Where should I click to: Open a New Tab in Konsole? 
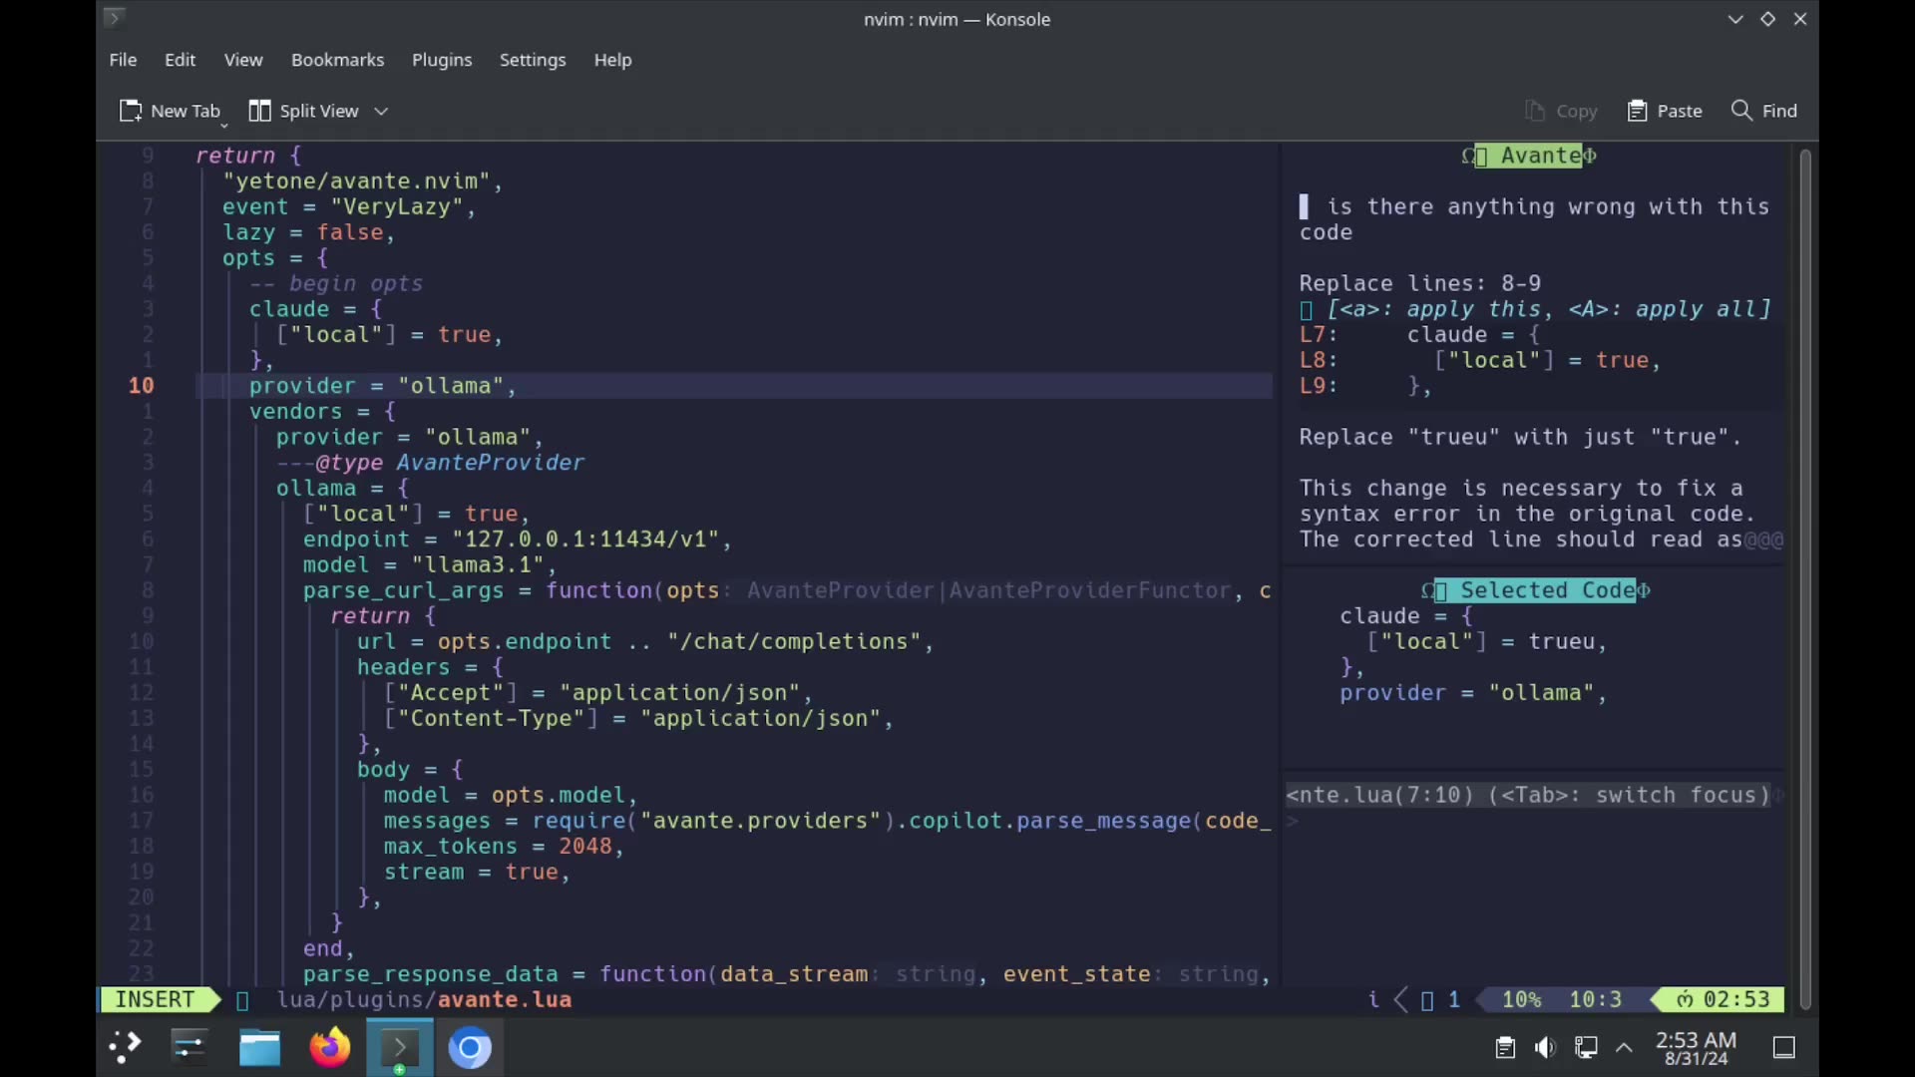coord(171,111)
